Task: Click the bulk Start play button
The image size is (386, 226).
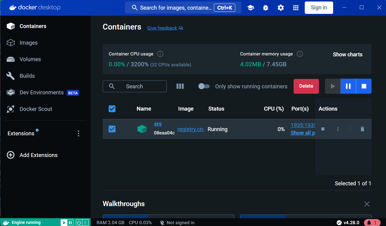Action: coord(333,86)
